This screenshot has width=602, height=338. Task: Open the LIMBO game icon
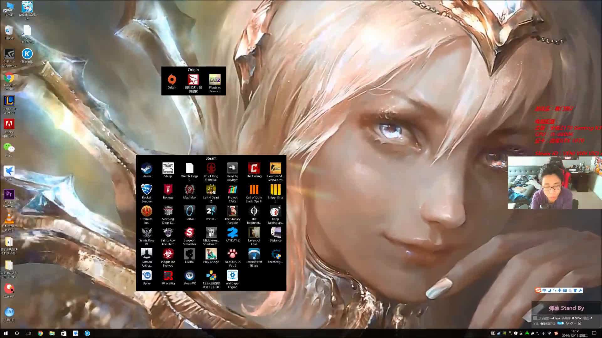[x=190, y=256]
